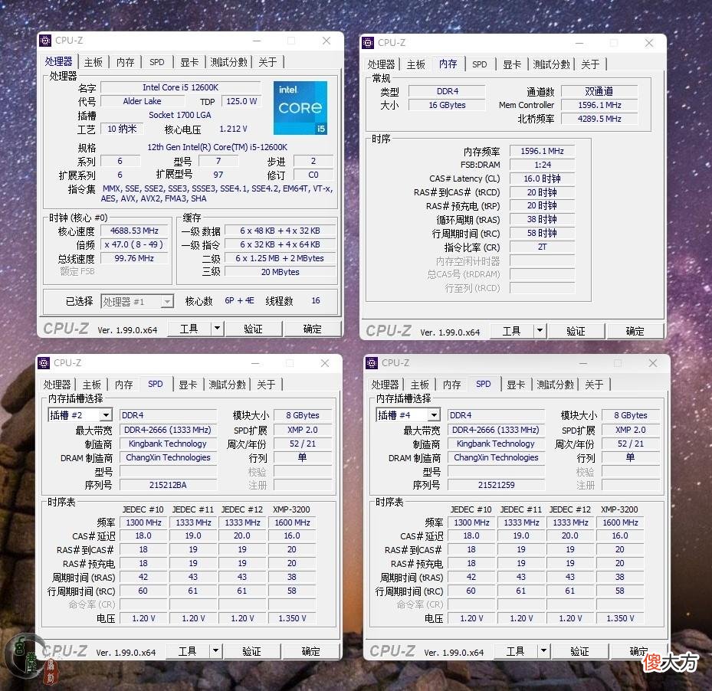
Task: Expand the 处理器 #1 selection dropdown
Action: (168, 302)
